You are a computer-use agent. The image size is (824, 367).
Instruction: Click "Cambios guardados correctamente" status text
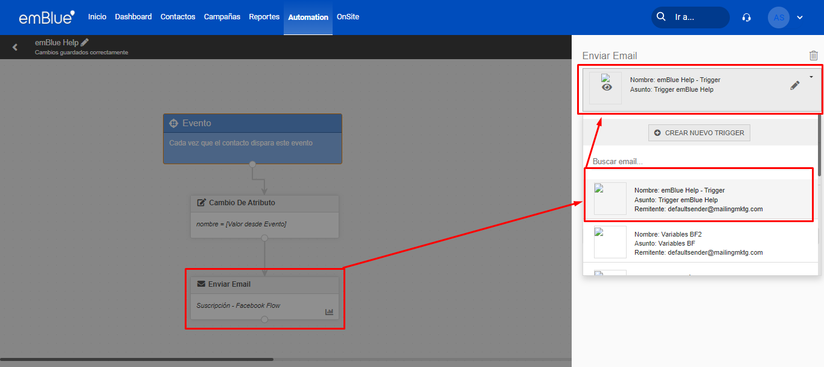coord(81,53)
